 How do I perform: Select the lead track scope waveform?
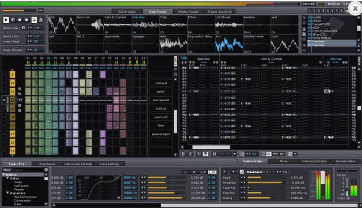click(x=173, y=44)
